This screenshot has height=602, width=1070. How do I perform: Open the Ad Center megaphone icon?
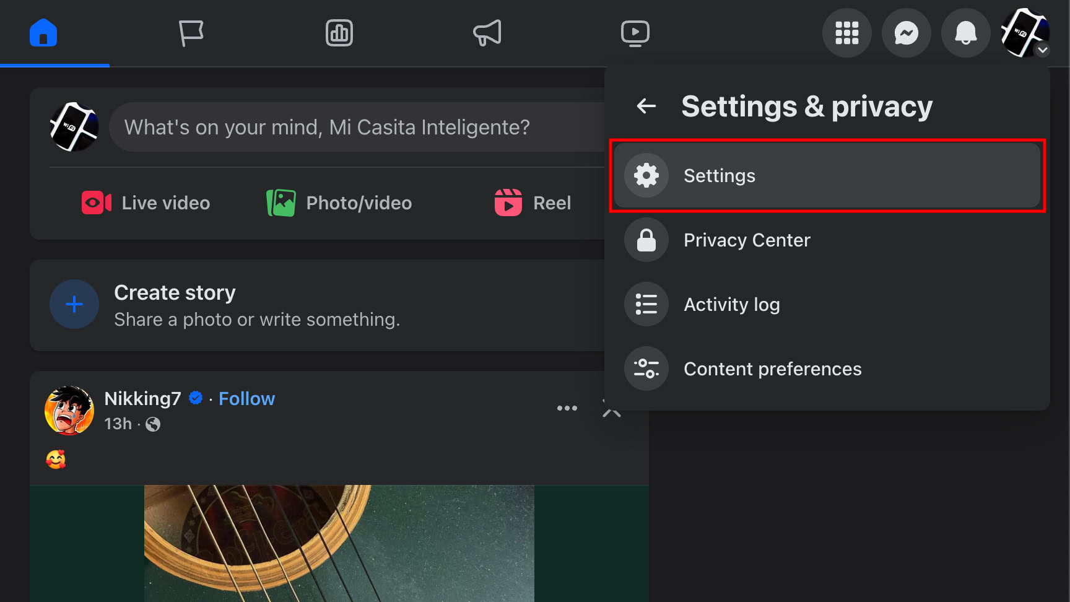click(487, 33)
